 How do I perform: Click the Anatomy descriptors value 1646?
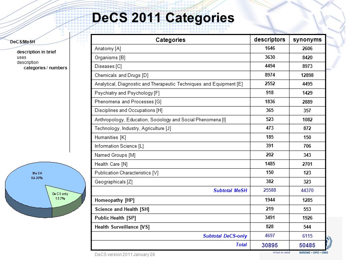coord(270,48)
